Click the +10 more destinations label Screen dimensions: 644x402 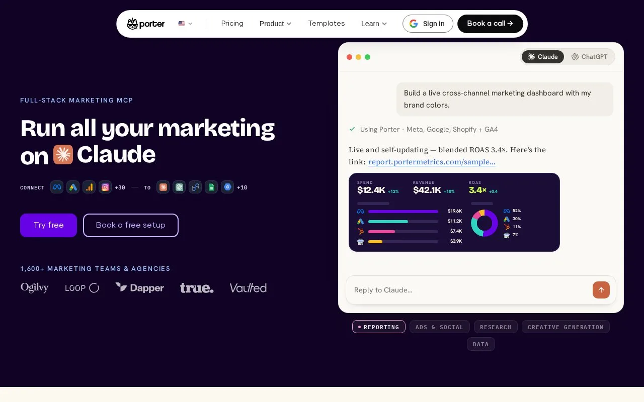click(242, 187)
